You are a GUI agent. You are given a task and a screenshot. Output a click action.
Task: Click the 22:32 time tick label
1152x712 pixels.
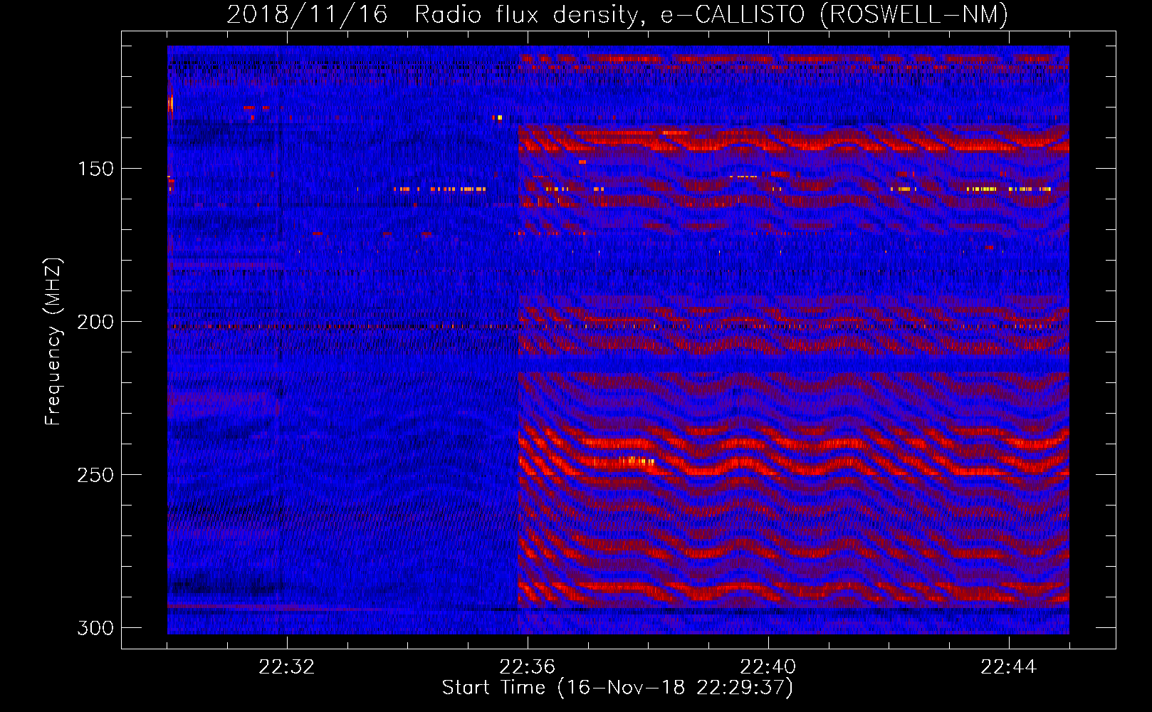point(287,667)
